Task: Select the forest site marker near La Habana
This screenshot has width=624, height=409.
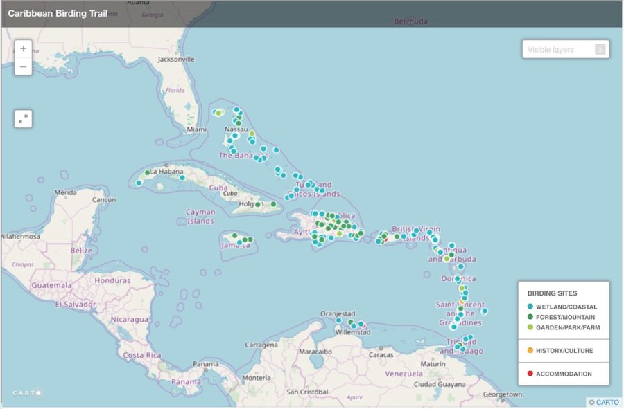Action: click(147, 172)
